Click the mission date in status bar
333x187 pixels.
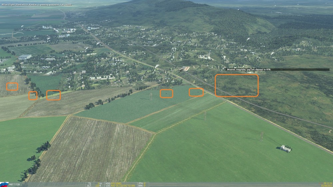tap(327, 186)
